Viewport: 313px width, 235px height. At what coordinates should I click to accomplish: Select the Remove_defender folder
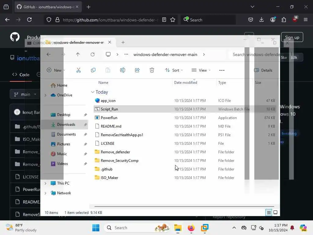[x=185, y=152]
